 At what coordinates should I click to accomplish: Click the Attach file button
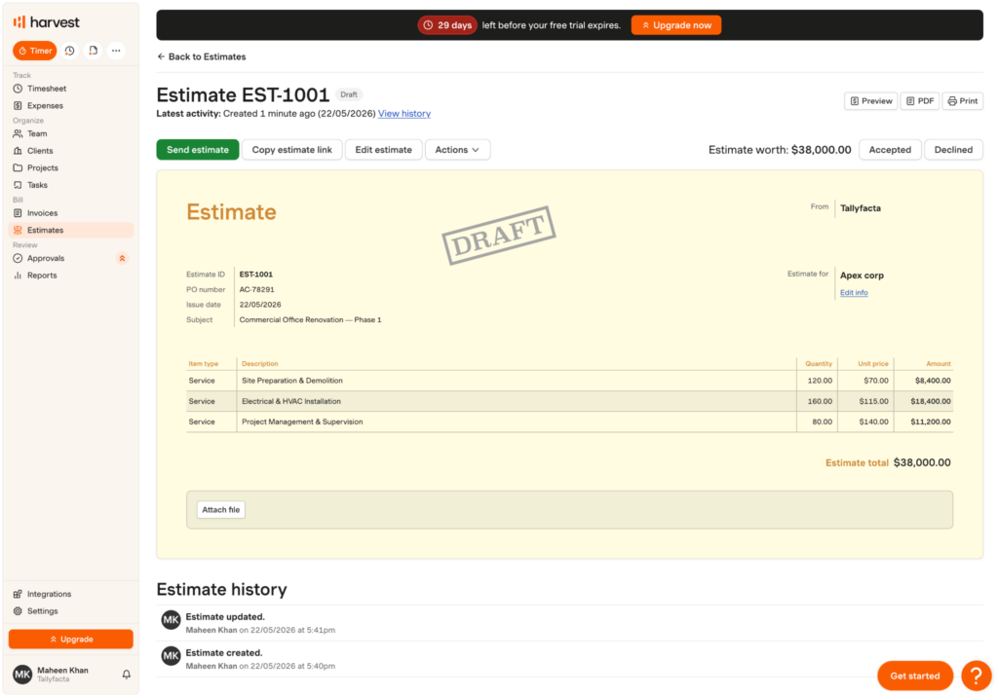pyautogui.click(x=221, y=510)
